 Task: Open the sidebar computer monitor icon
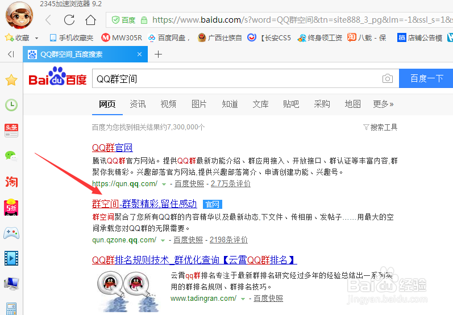pos(11,284)
